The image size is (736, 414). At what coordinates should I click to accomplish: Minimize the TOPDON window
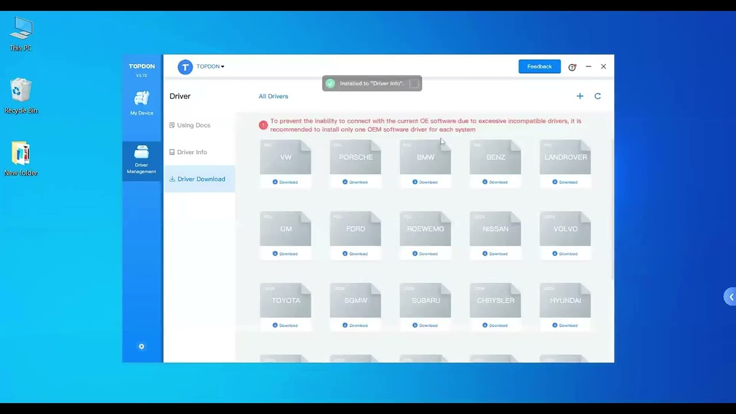point(588,67)
